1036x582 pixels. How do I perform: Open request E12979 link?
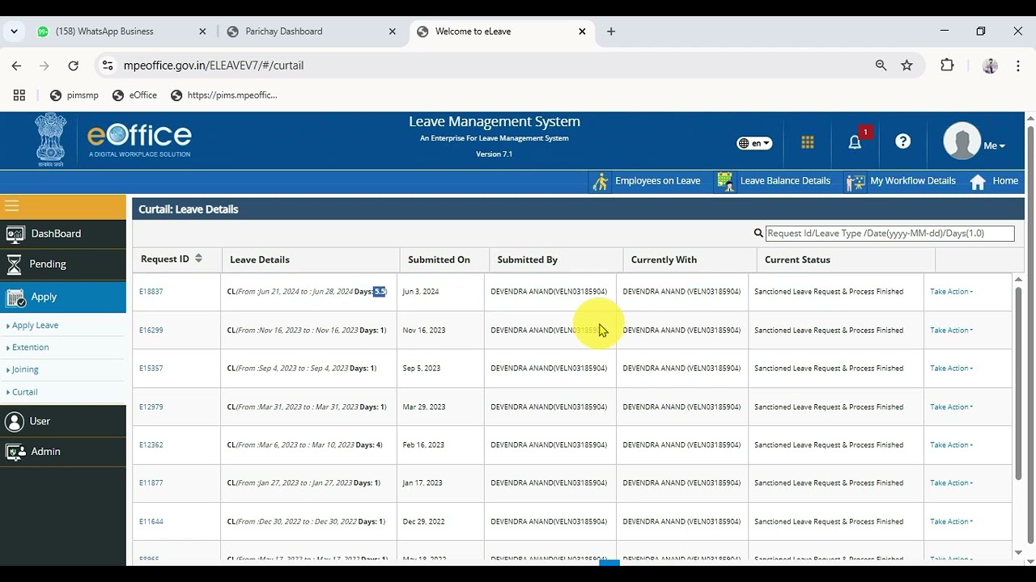pos(151,407)
